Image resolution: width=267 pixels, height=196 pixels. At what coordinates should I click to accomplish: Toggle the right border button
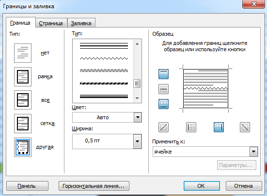[x=219, y=127]
